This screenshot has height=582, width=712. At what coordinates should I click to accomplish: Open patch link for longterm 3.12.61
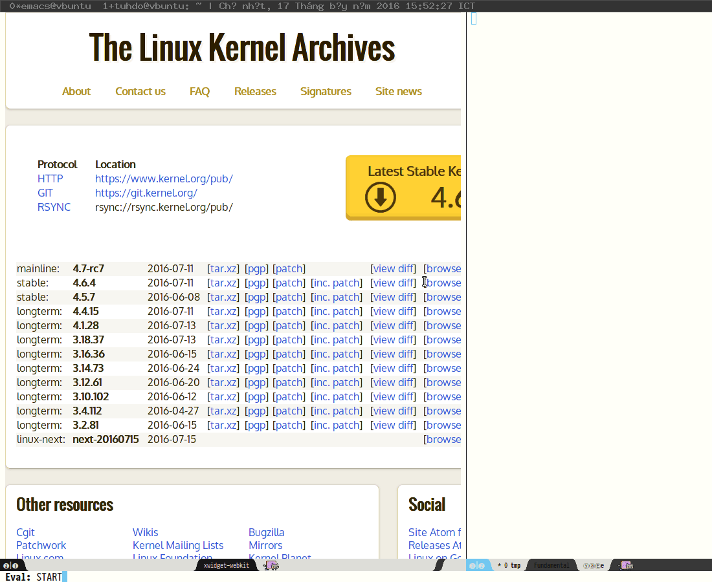pyautogui.click(x=289, y=382)
